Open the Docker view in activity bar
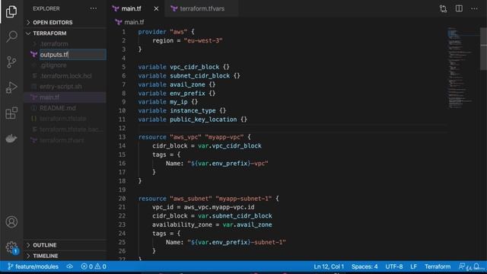 [11, 139]
